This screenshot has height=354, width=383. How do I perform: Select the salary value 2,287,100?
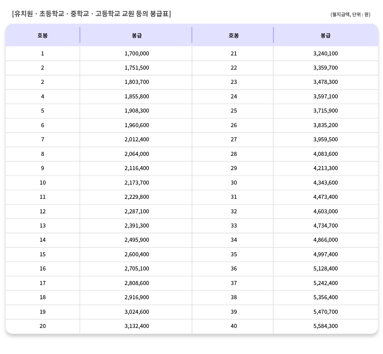[137, 211]
